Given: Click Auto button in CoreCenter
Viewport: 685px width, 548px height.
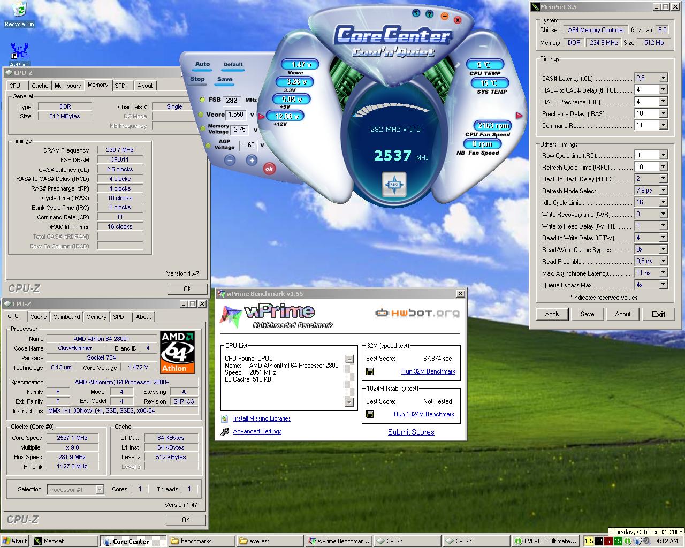Looking at the screenshot, I should coord(202,65).
